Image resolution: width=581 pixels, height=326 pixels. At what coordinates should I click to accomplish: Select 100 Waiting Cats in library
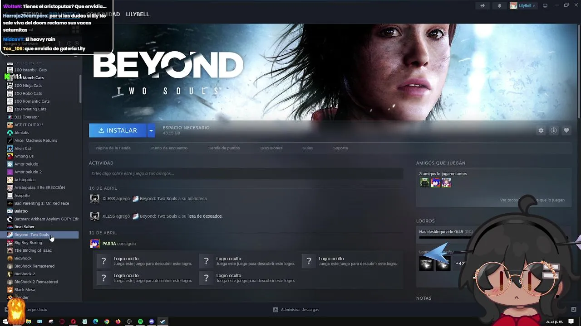pyautogui.click(x=30, y=109)
